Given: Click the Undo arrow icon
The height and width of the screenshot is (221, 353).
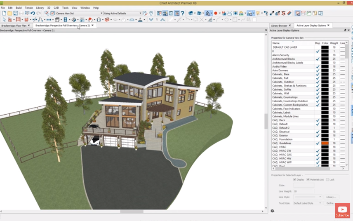Looking at the screenshot, I should (33, 13).
